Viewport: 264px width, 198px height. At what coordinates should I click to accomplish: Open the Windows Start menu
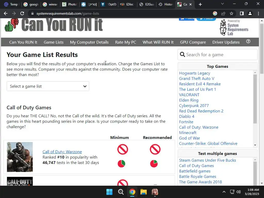109,192
